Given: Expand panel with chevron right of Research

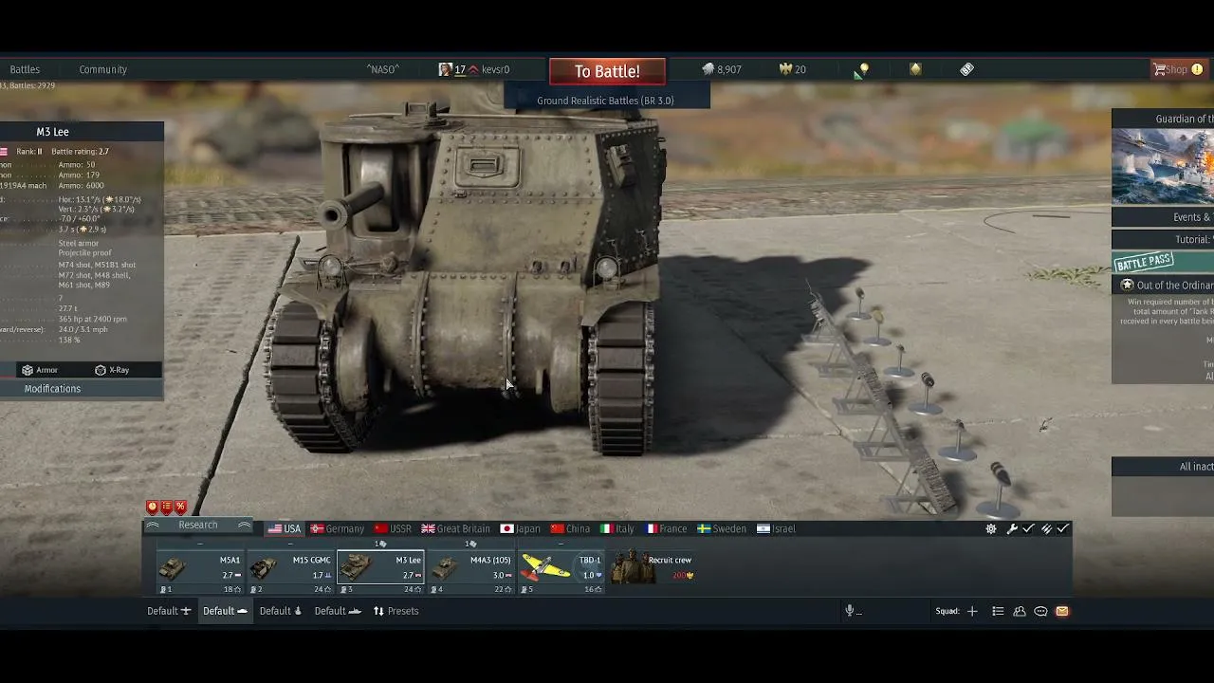Looking at the screenshot, I should (x=245, y=526).
